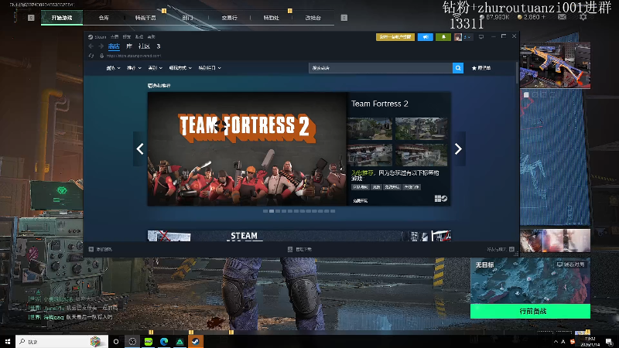
Task: Click the Windows taskbar search box
Action: [62, 341]
